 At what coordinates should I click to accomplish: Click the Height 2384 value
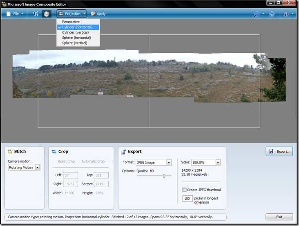99,193
